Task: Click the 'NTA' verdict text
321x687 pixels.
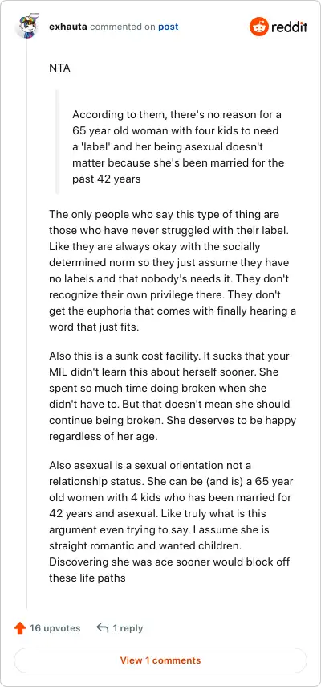Action: tap(59, 68)
